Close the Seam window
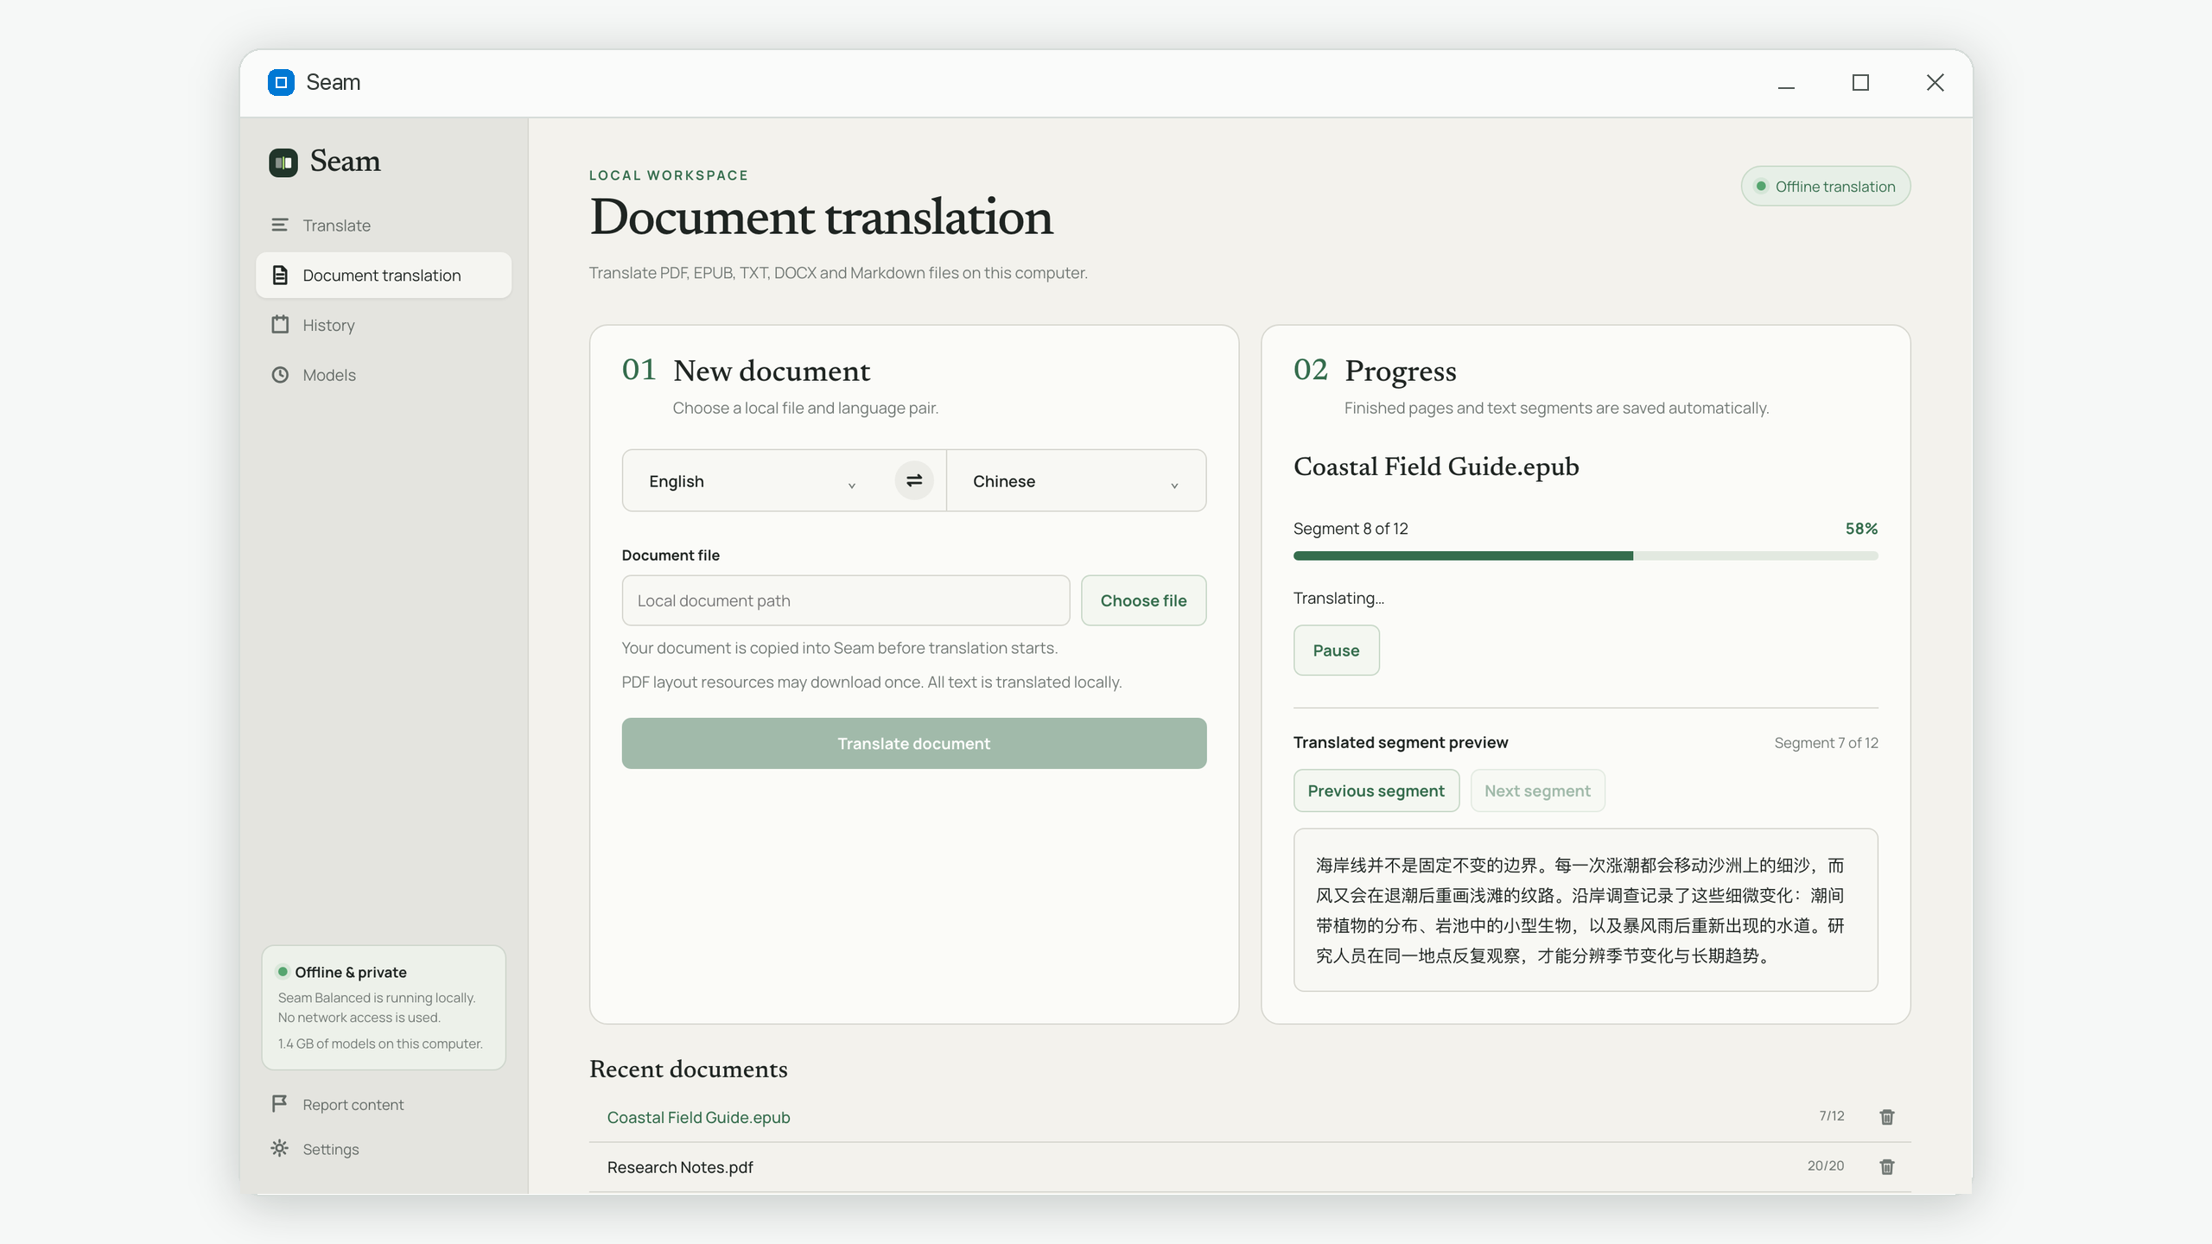The height and width of the screenshot is (1244, 2212). 1935,82
